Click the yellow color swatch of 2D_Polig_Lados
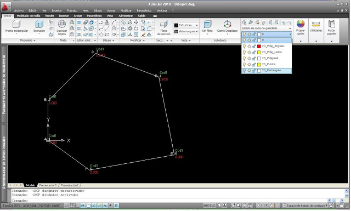This screenshot has width=351, height=211. coord(259,53)
